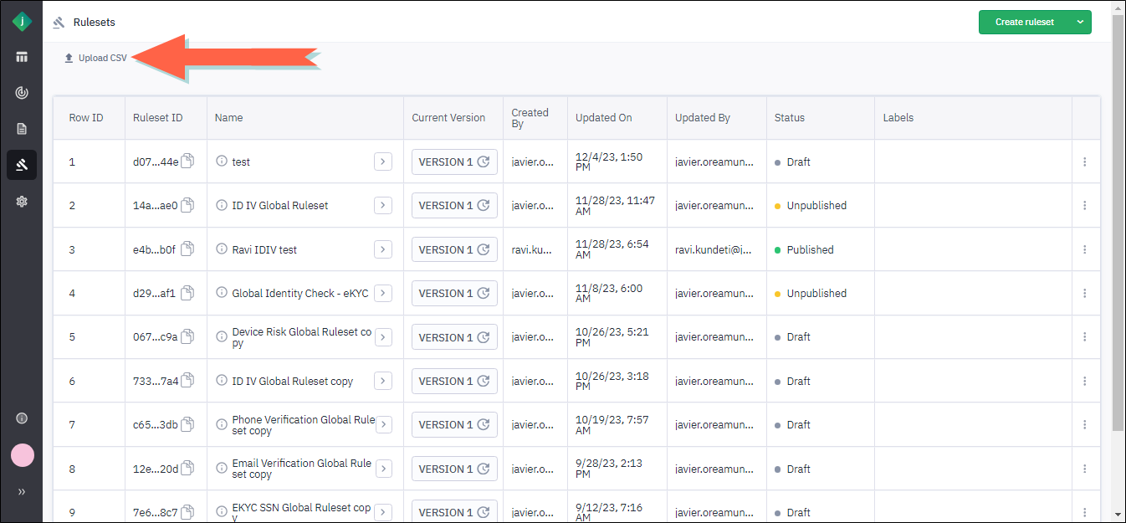The image size is (1126, 523).
Task: Open actions menu for ID IV Global Ruleset
Action: [x=1085, y=205]
